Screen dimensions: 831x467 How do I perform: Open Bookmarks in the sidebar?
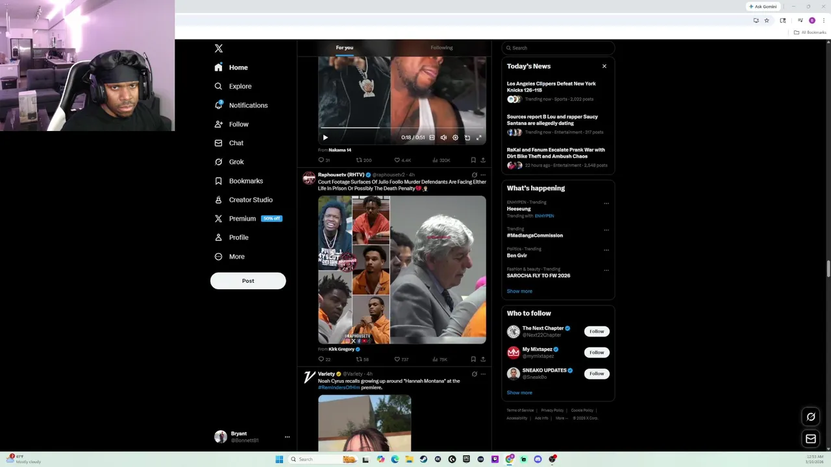point(238,181)
